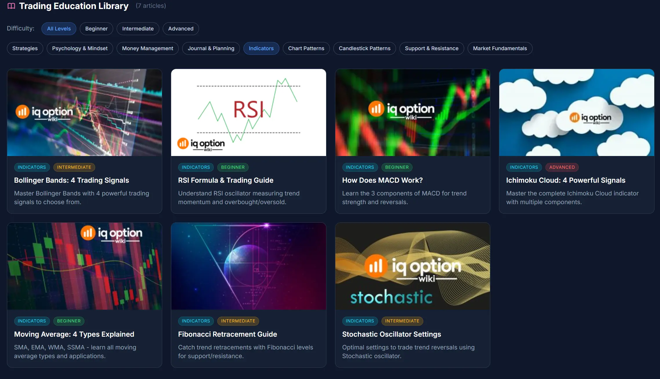Click the BEGINNER badge on RSI card
Viewport: 660px width, 379px height.
pos(233,167)
